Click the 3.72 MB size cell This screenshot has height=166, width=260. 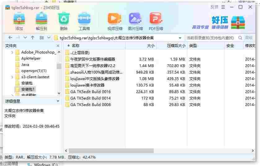tap(146, 59)
